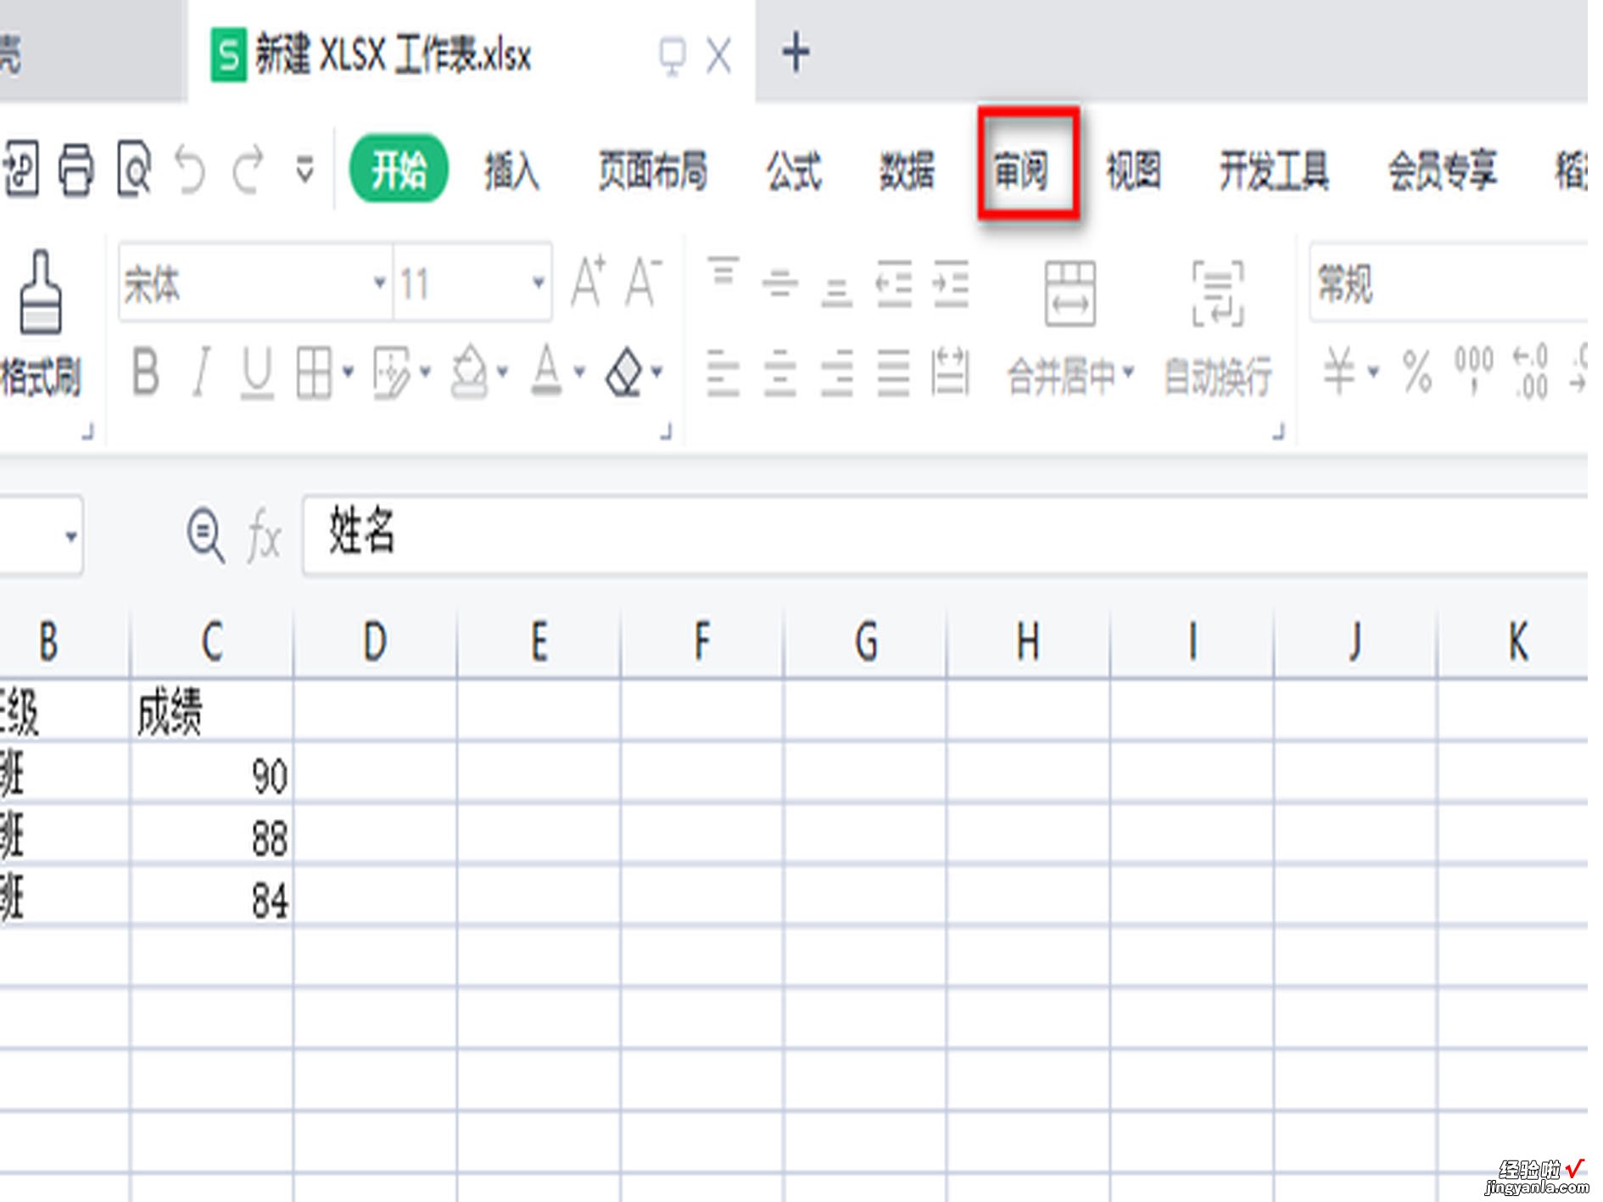Viewport: 1603px width, 1202px height.
Task: Center text horizontally
Action: point(779,373)
